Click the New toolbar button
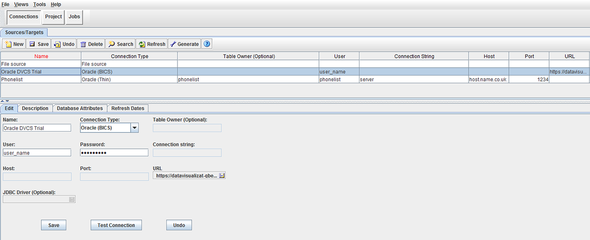Screen dimensions: 590x240 [x=14, y=44]
